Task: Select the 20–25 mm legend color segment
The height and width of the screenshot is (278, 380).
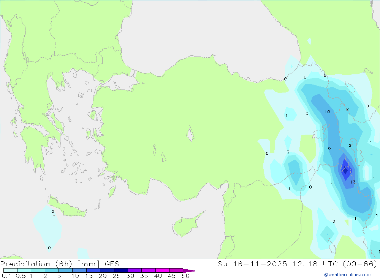Action: [107, 270]
